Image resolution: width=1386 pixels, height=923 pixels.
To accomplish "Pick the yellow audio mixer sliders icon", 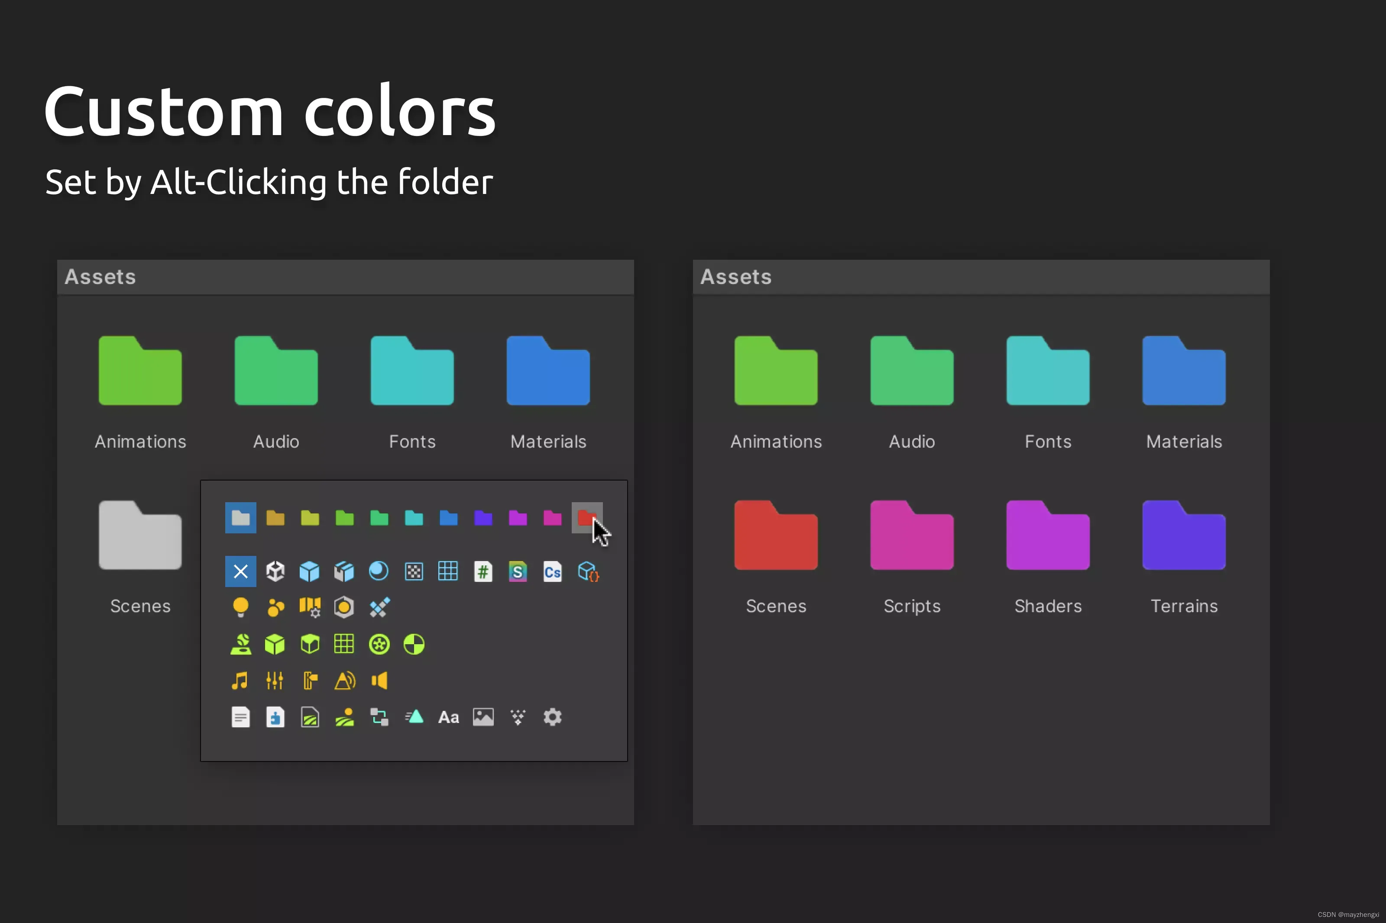I will 275,681.
